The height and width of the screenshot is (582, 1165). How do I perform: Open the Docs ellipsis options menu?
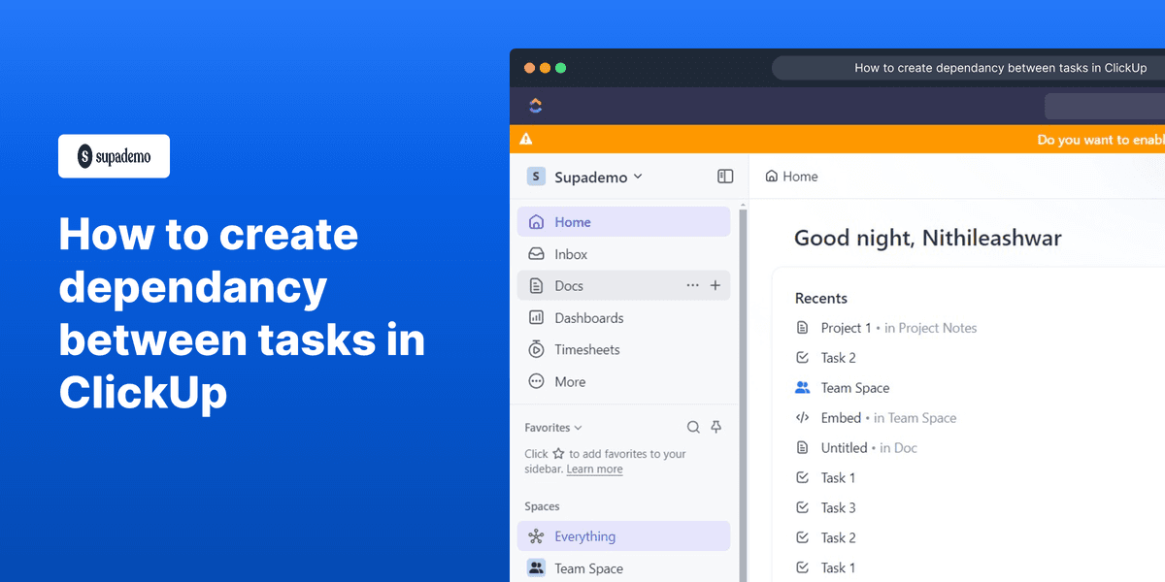[x=692, y=285]
